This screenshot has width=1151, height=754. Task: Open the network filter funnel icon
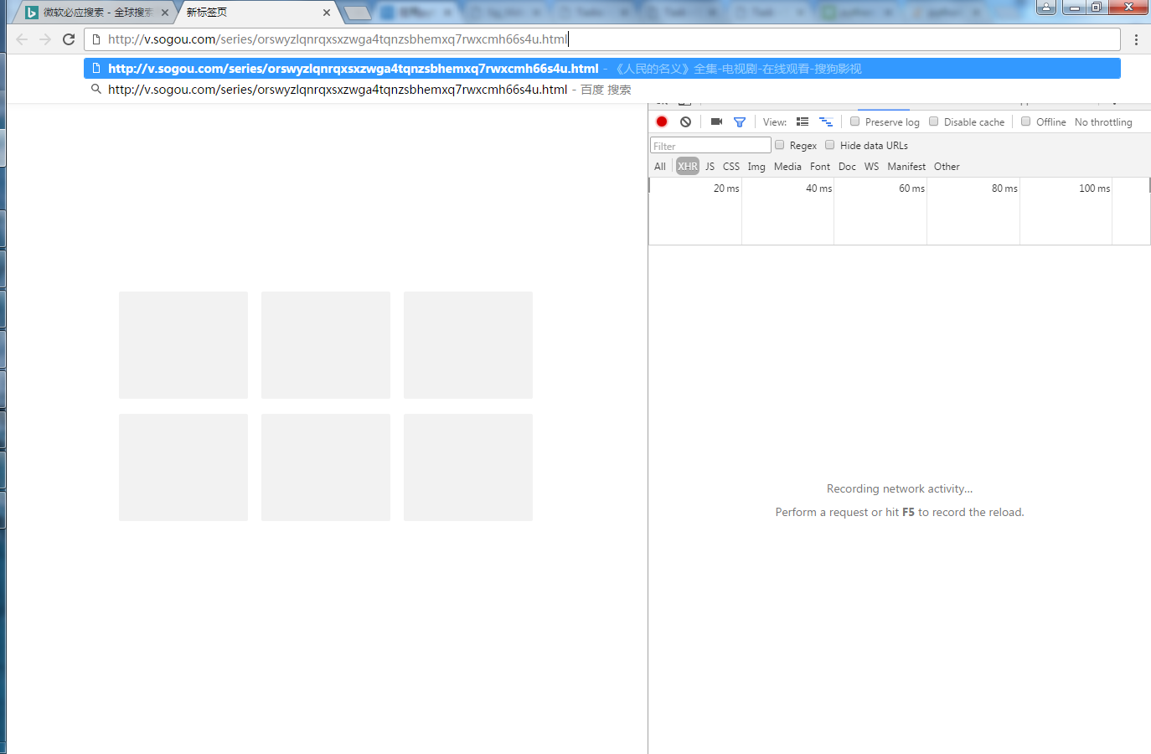739,121
